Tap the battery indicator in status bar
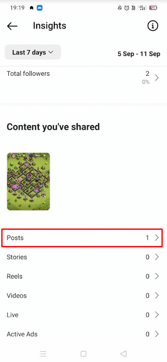 tap(153, 8)
